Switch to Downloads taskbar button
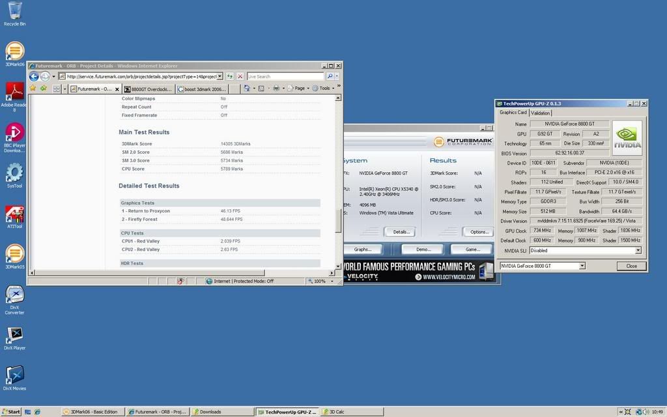Image resolution: width=667 pixels, height=417 pixels. 221,412
